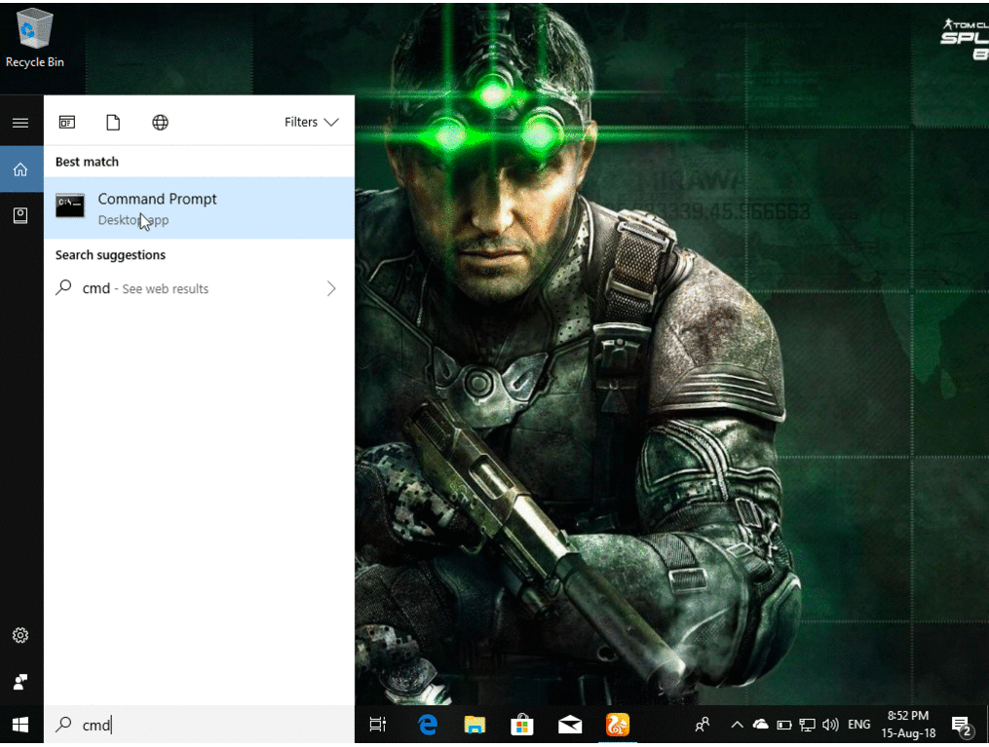Expand the search panel hamburger menu

(20, 123)
